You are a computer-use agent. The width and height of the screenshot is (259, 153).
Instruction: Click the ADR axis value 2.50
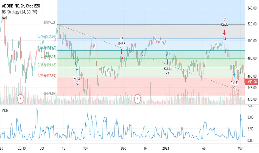point(250,129)
